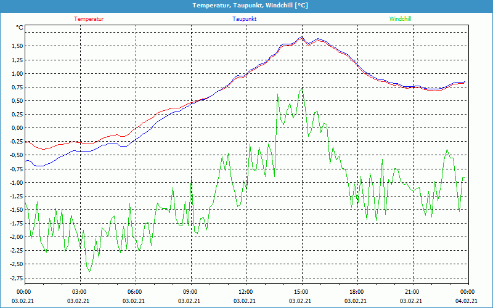This screenshot has width=493, height=308.
Task: Select the 0,00 y-axis tick label
Action: coord(16,128)
